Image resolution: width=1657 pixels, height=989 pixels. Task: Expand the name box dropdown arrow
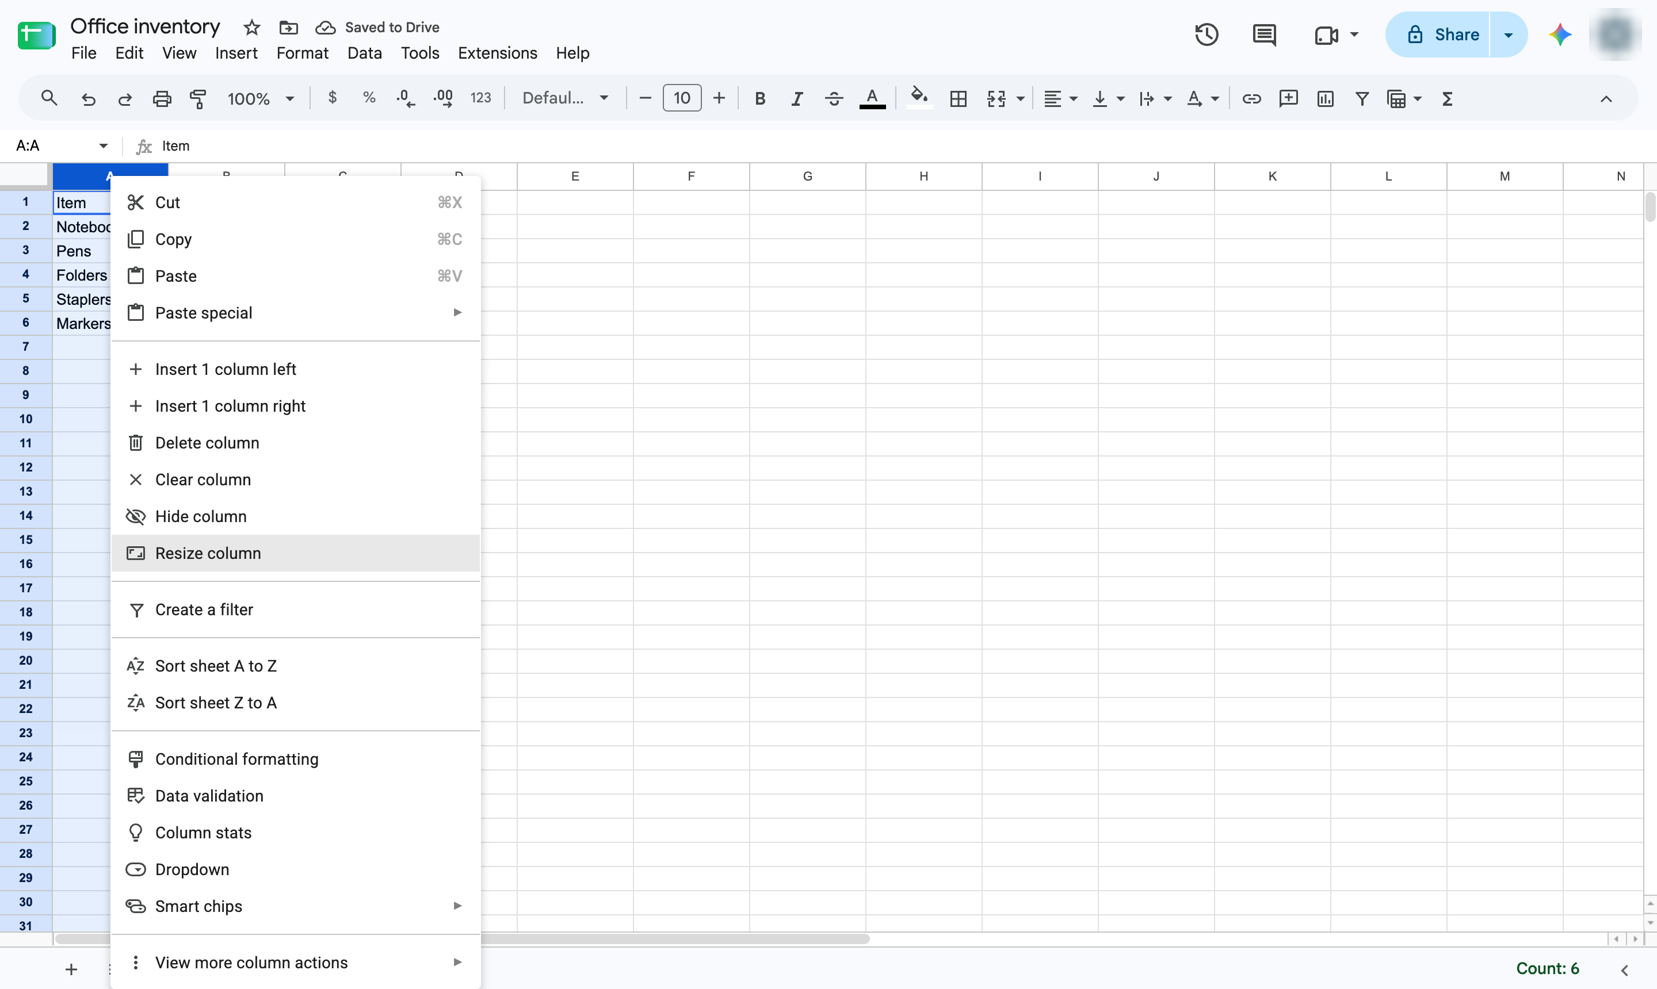104,145
